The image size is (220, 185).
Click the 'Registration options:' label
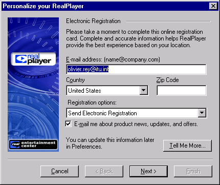pyautogui.click(x=92, y=102)
